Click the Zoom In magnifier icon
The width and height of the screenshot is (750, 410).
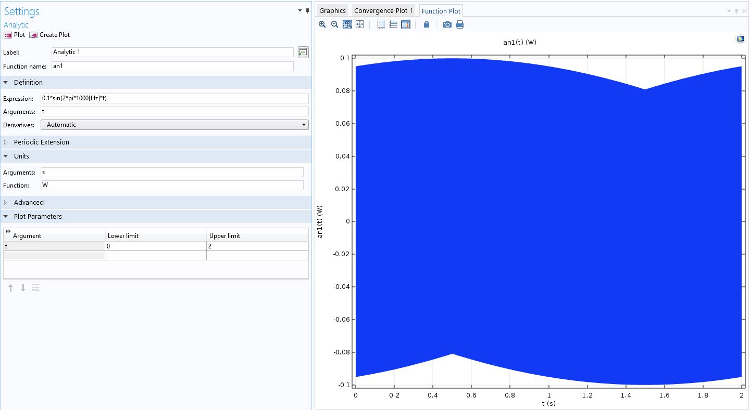322,24
